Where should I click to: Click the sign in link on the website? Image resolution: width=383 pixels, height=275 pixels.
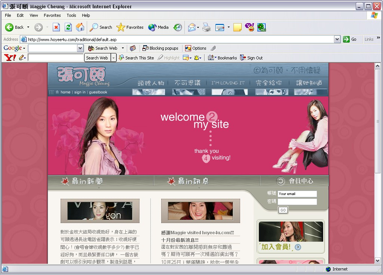[80, 92]
